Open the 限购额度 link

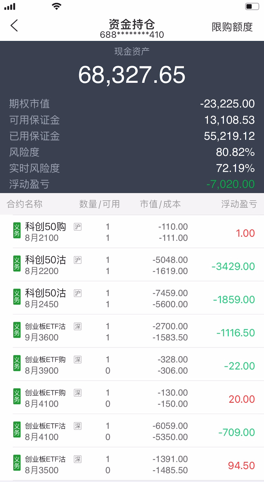pos(232,27)
